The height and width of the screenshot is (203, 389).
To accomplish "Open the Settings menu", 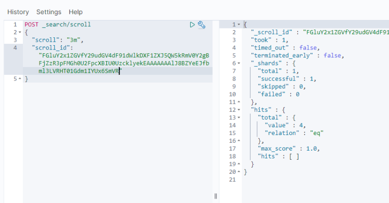I will (x=49, y=12).
